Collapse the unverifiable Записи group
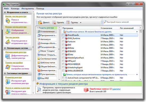The image size is (146, 102). pos(137,74)
